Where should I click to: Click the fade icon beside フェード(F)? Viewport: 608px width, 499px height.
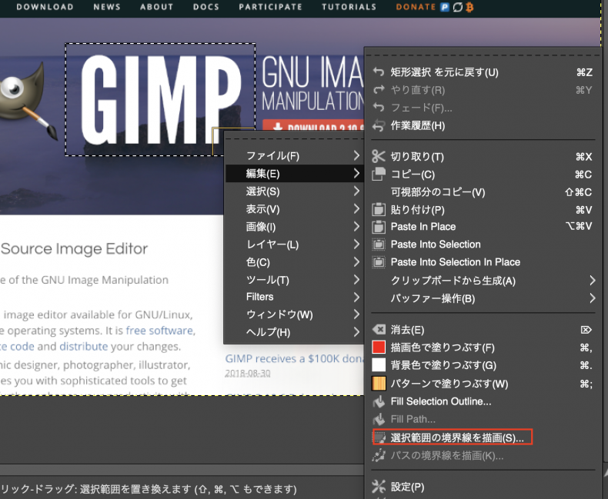pos(378,108)
